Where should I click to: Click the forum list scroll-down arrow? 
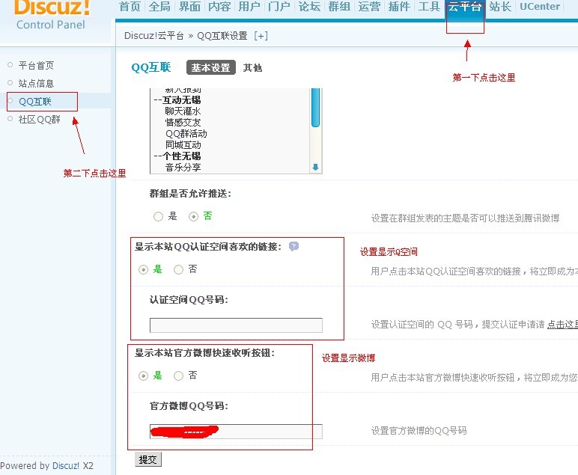click(315, 167)
